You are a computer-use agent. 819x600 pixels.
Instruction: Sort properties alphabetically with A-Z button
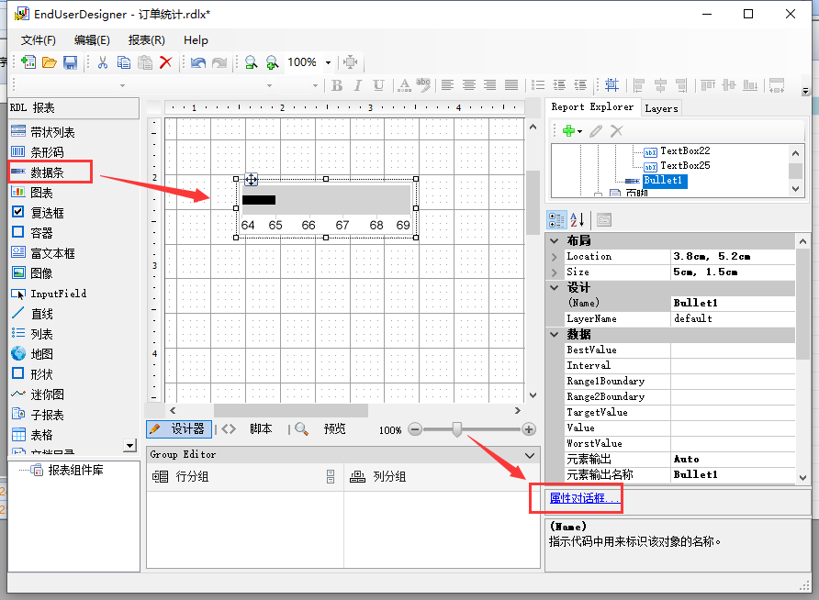pos(578,219)
